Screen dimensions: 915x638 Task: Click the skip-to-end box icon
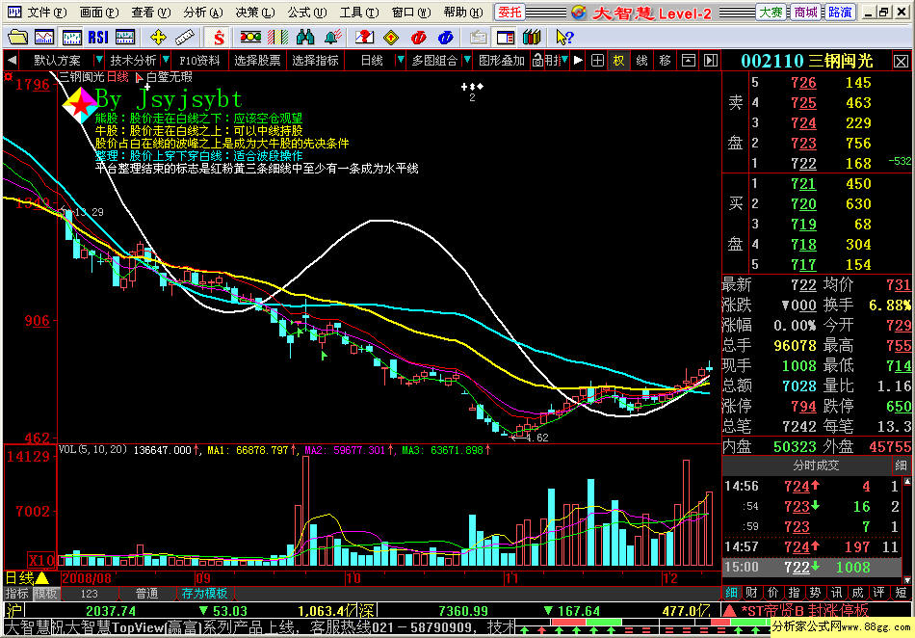pos(710,60)
